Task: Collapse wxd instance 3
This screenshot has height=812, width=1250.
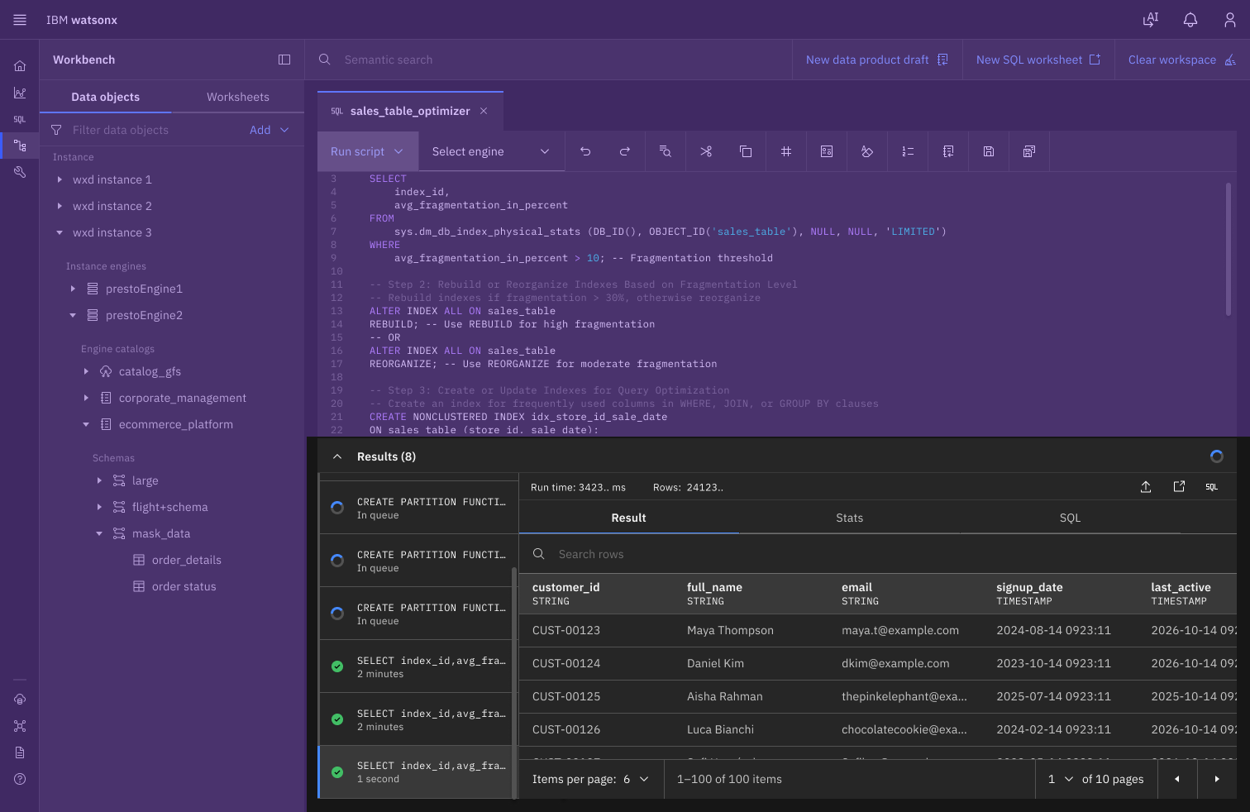Action: coord(60,232)
